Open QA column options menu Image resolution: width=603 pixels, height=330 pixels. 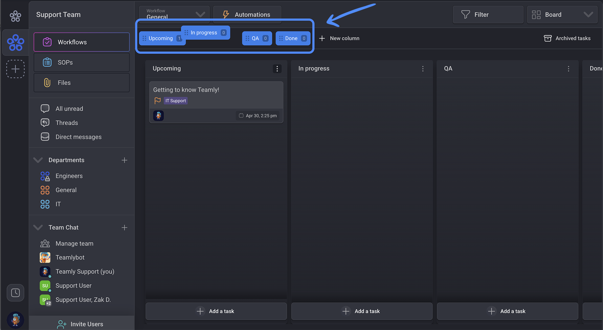[x=568, y=69]
